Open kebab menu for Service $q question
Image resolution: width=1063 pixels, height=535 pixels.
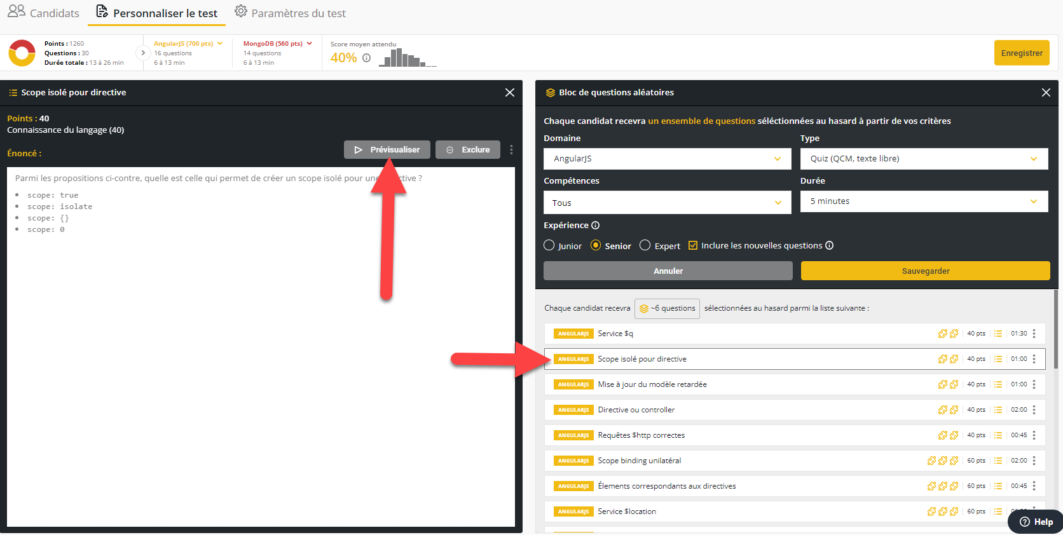point(1034,334)
